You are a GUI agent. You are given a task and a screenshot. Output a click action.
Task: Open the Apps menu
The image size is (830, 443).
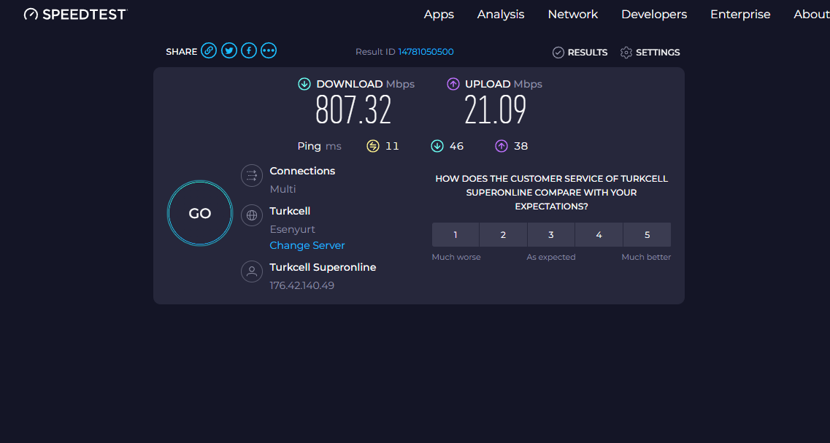click(439, 15)
